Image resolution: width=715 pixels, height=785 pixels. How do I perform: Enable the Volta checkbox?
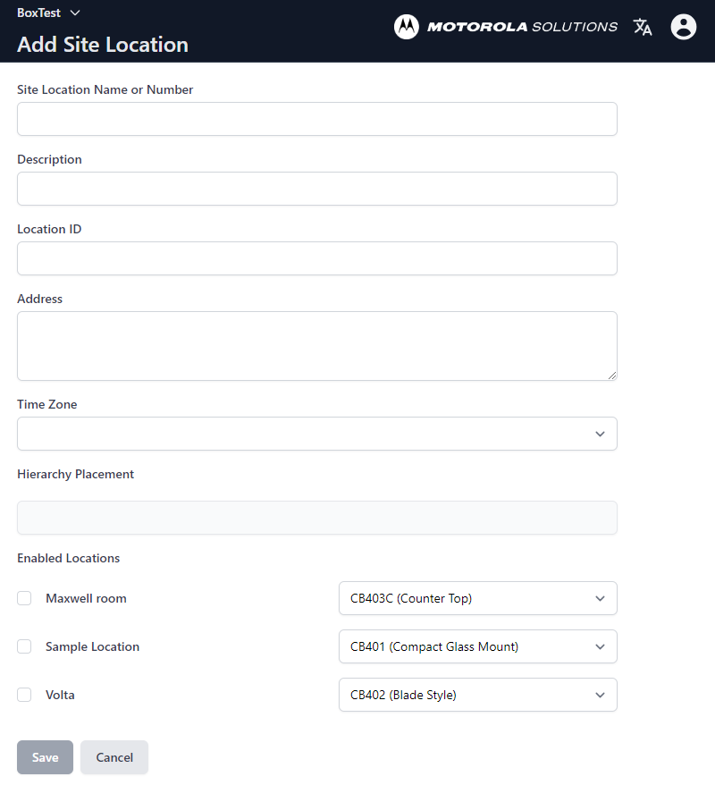click(x=24, y=695)
